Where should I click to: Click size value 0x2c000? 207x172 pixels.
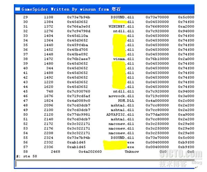pyautogui.click(x=186, y=101)
